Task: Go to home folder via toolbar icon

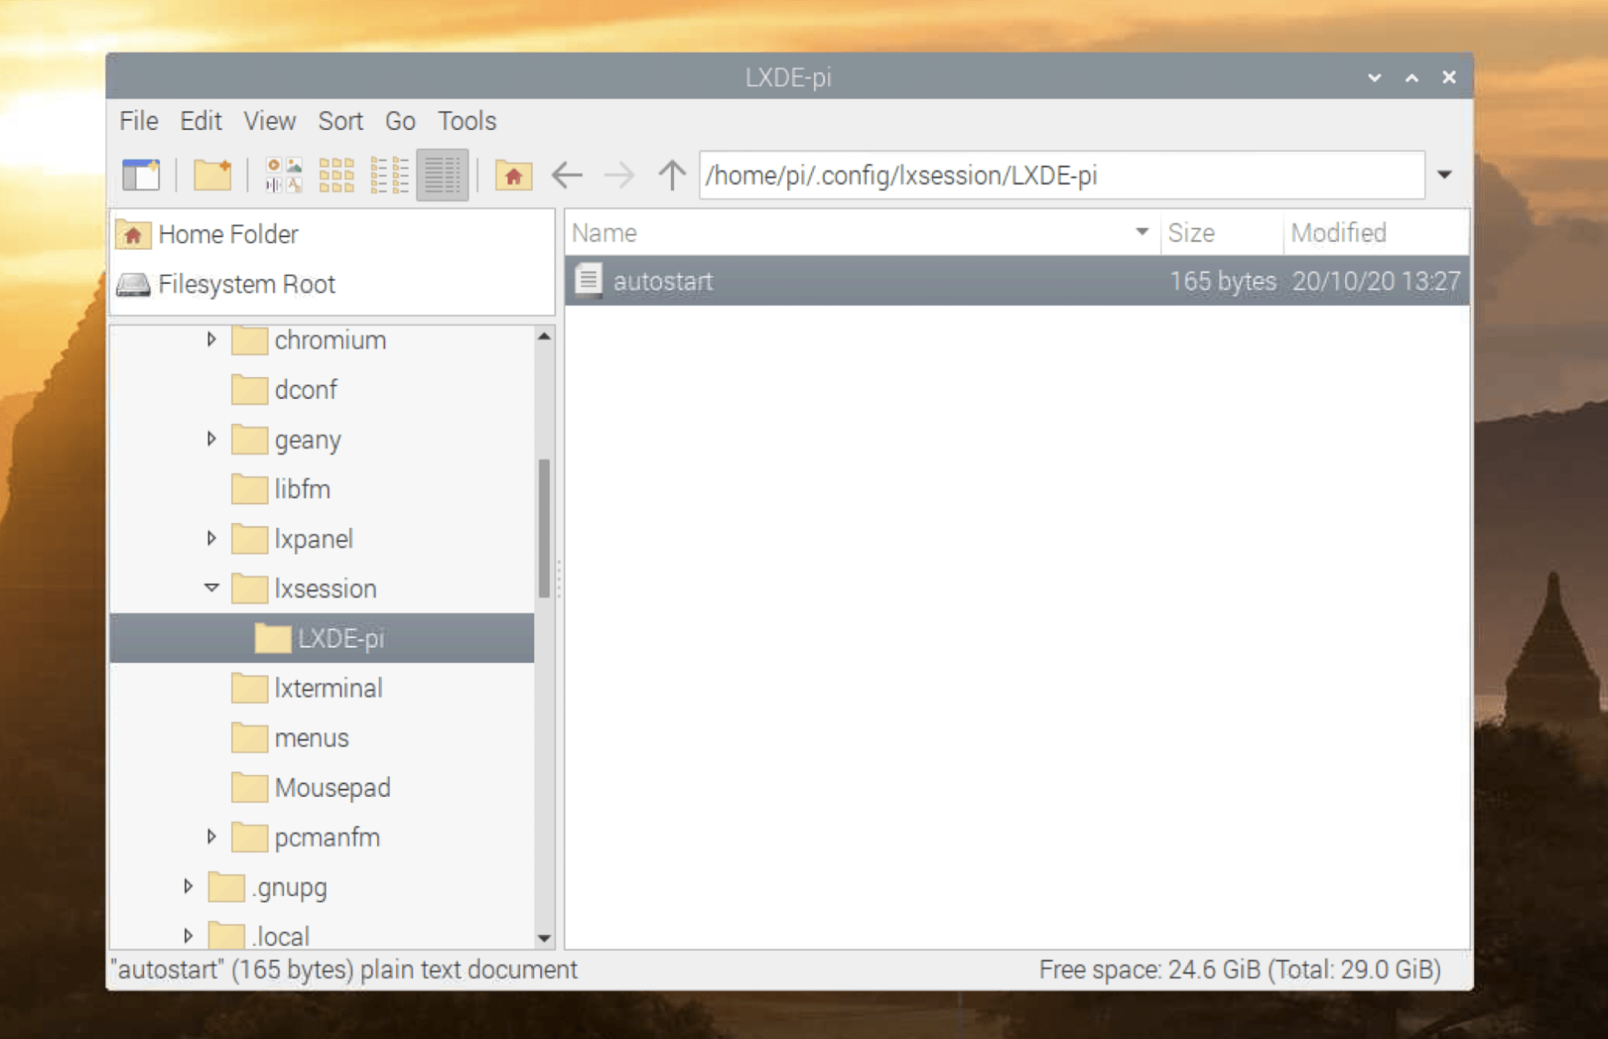Action: (x=513, y=175)
